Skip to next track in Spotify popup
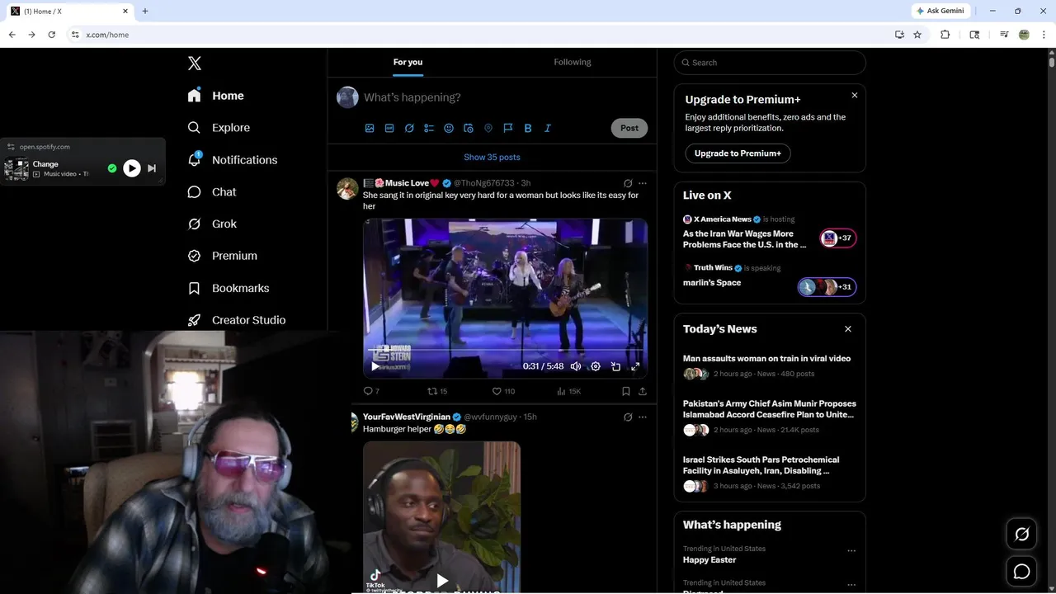Image resolution: width=1056 pixels, height=594 pixels. click(152, 168)
